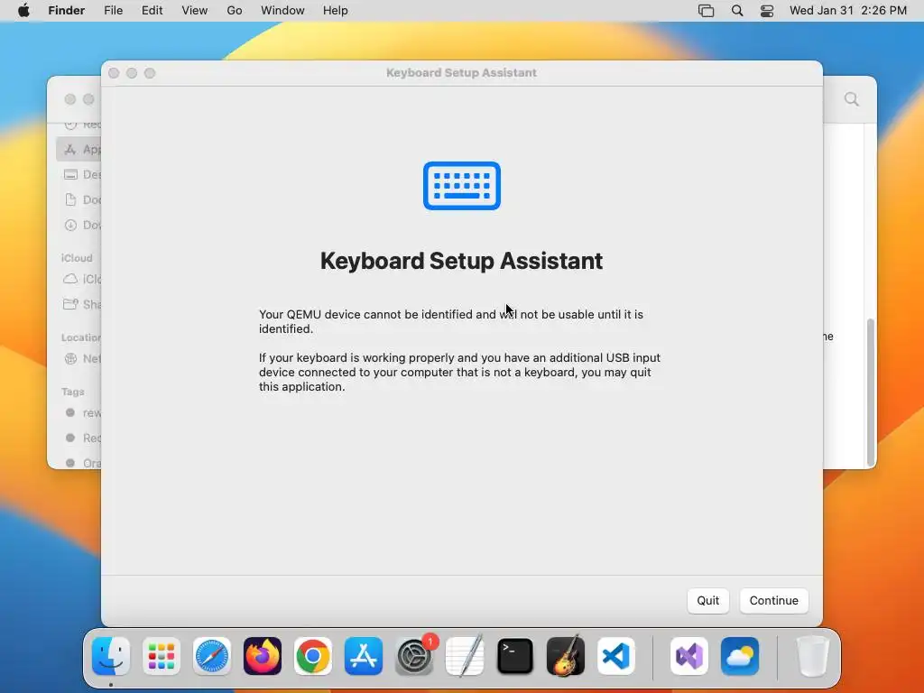Select Applications in Finder sidebar
Image resolution: width=924 pixels, height=693 pixels.
79,149
